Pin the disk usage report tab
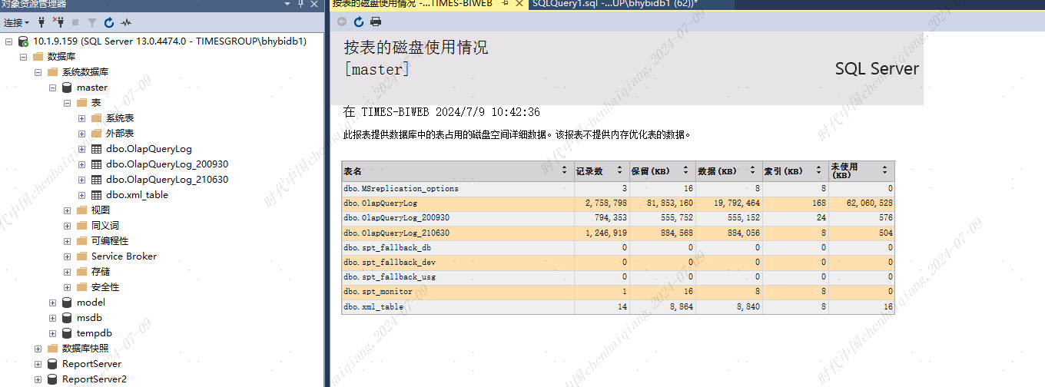 505,4
